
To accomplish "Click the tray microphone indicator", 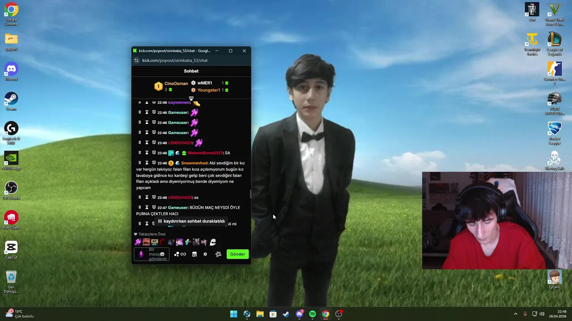I will (525, 314).
